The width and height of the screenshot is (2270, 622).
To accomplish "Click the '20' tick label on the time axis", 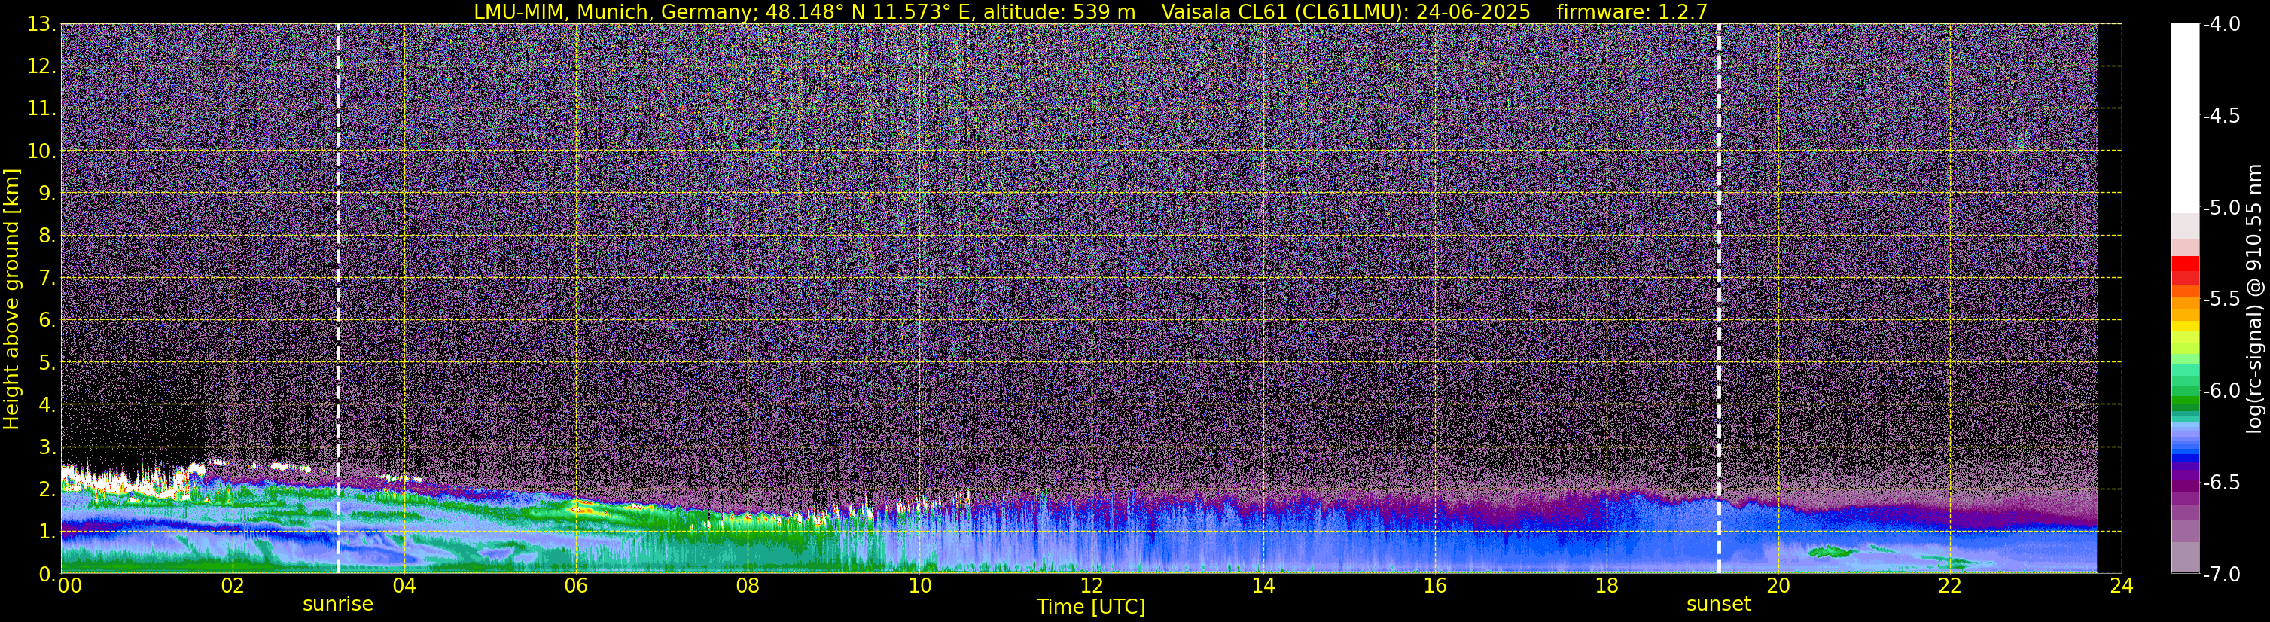I will tap(1778, 586).
